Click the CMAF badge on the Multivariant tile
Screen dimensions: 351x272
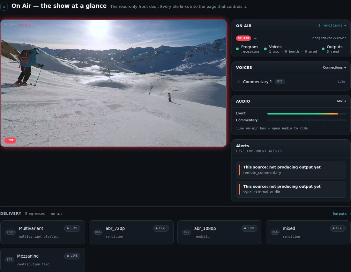(10, 232)
